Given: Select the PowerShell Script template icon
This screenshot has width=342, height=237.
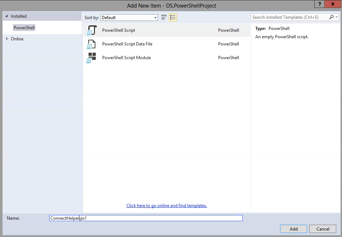Looking at the screenshot, I should point(91,30).
